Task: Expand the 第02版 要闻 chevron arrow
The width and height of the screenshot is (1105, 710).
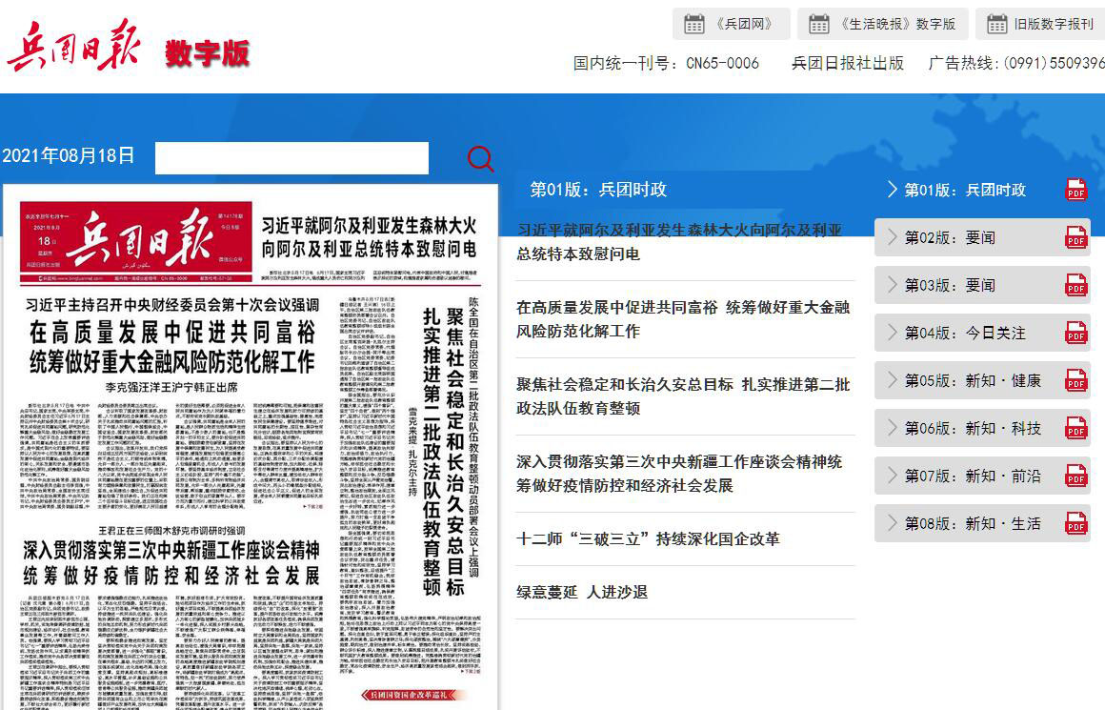Action: [892, 237]
